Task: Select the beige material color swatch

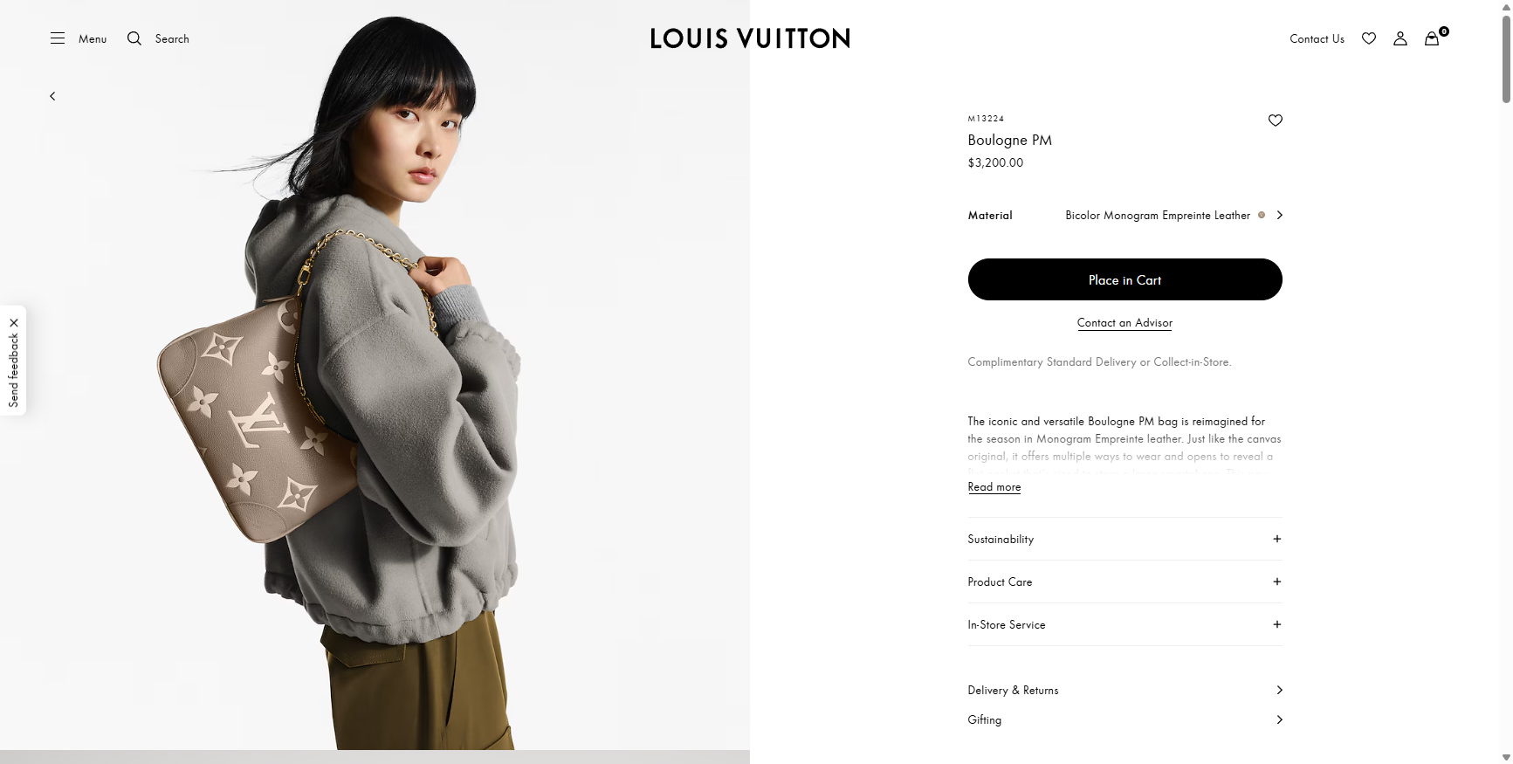Action: (x=1262, y=215)
